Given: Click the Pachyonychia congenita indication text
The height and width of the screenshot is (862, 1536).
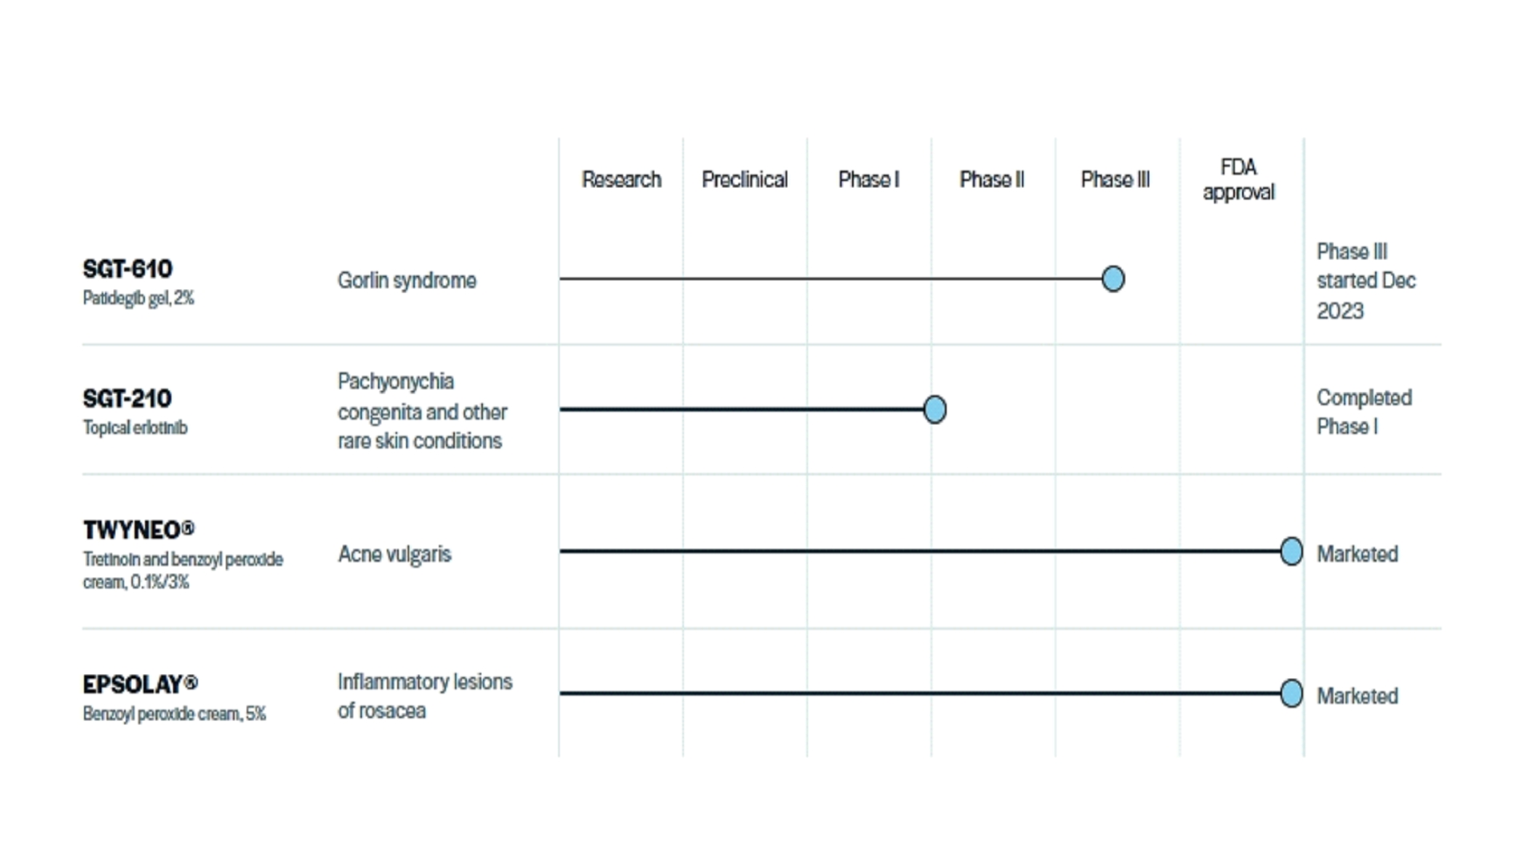Looking at the screenshot, I should point(422,411).
